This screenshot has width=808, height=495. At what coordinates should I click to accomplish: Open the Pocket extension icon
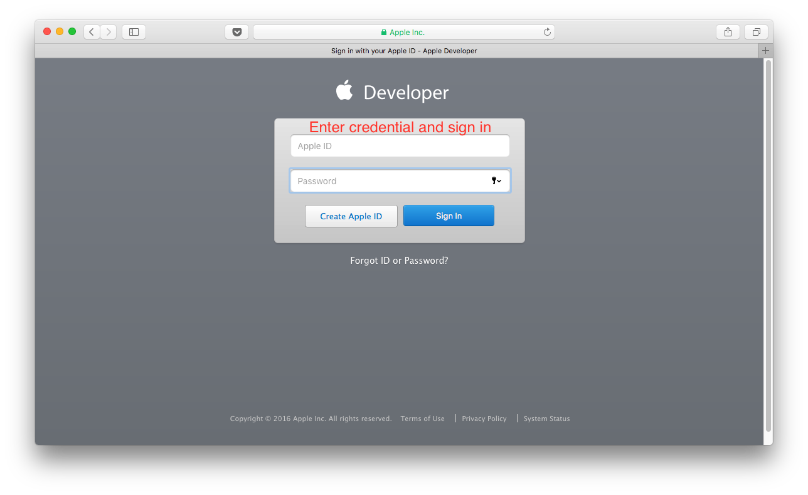pos(237,32)
